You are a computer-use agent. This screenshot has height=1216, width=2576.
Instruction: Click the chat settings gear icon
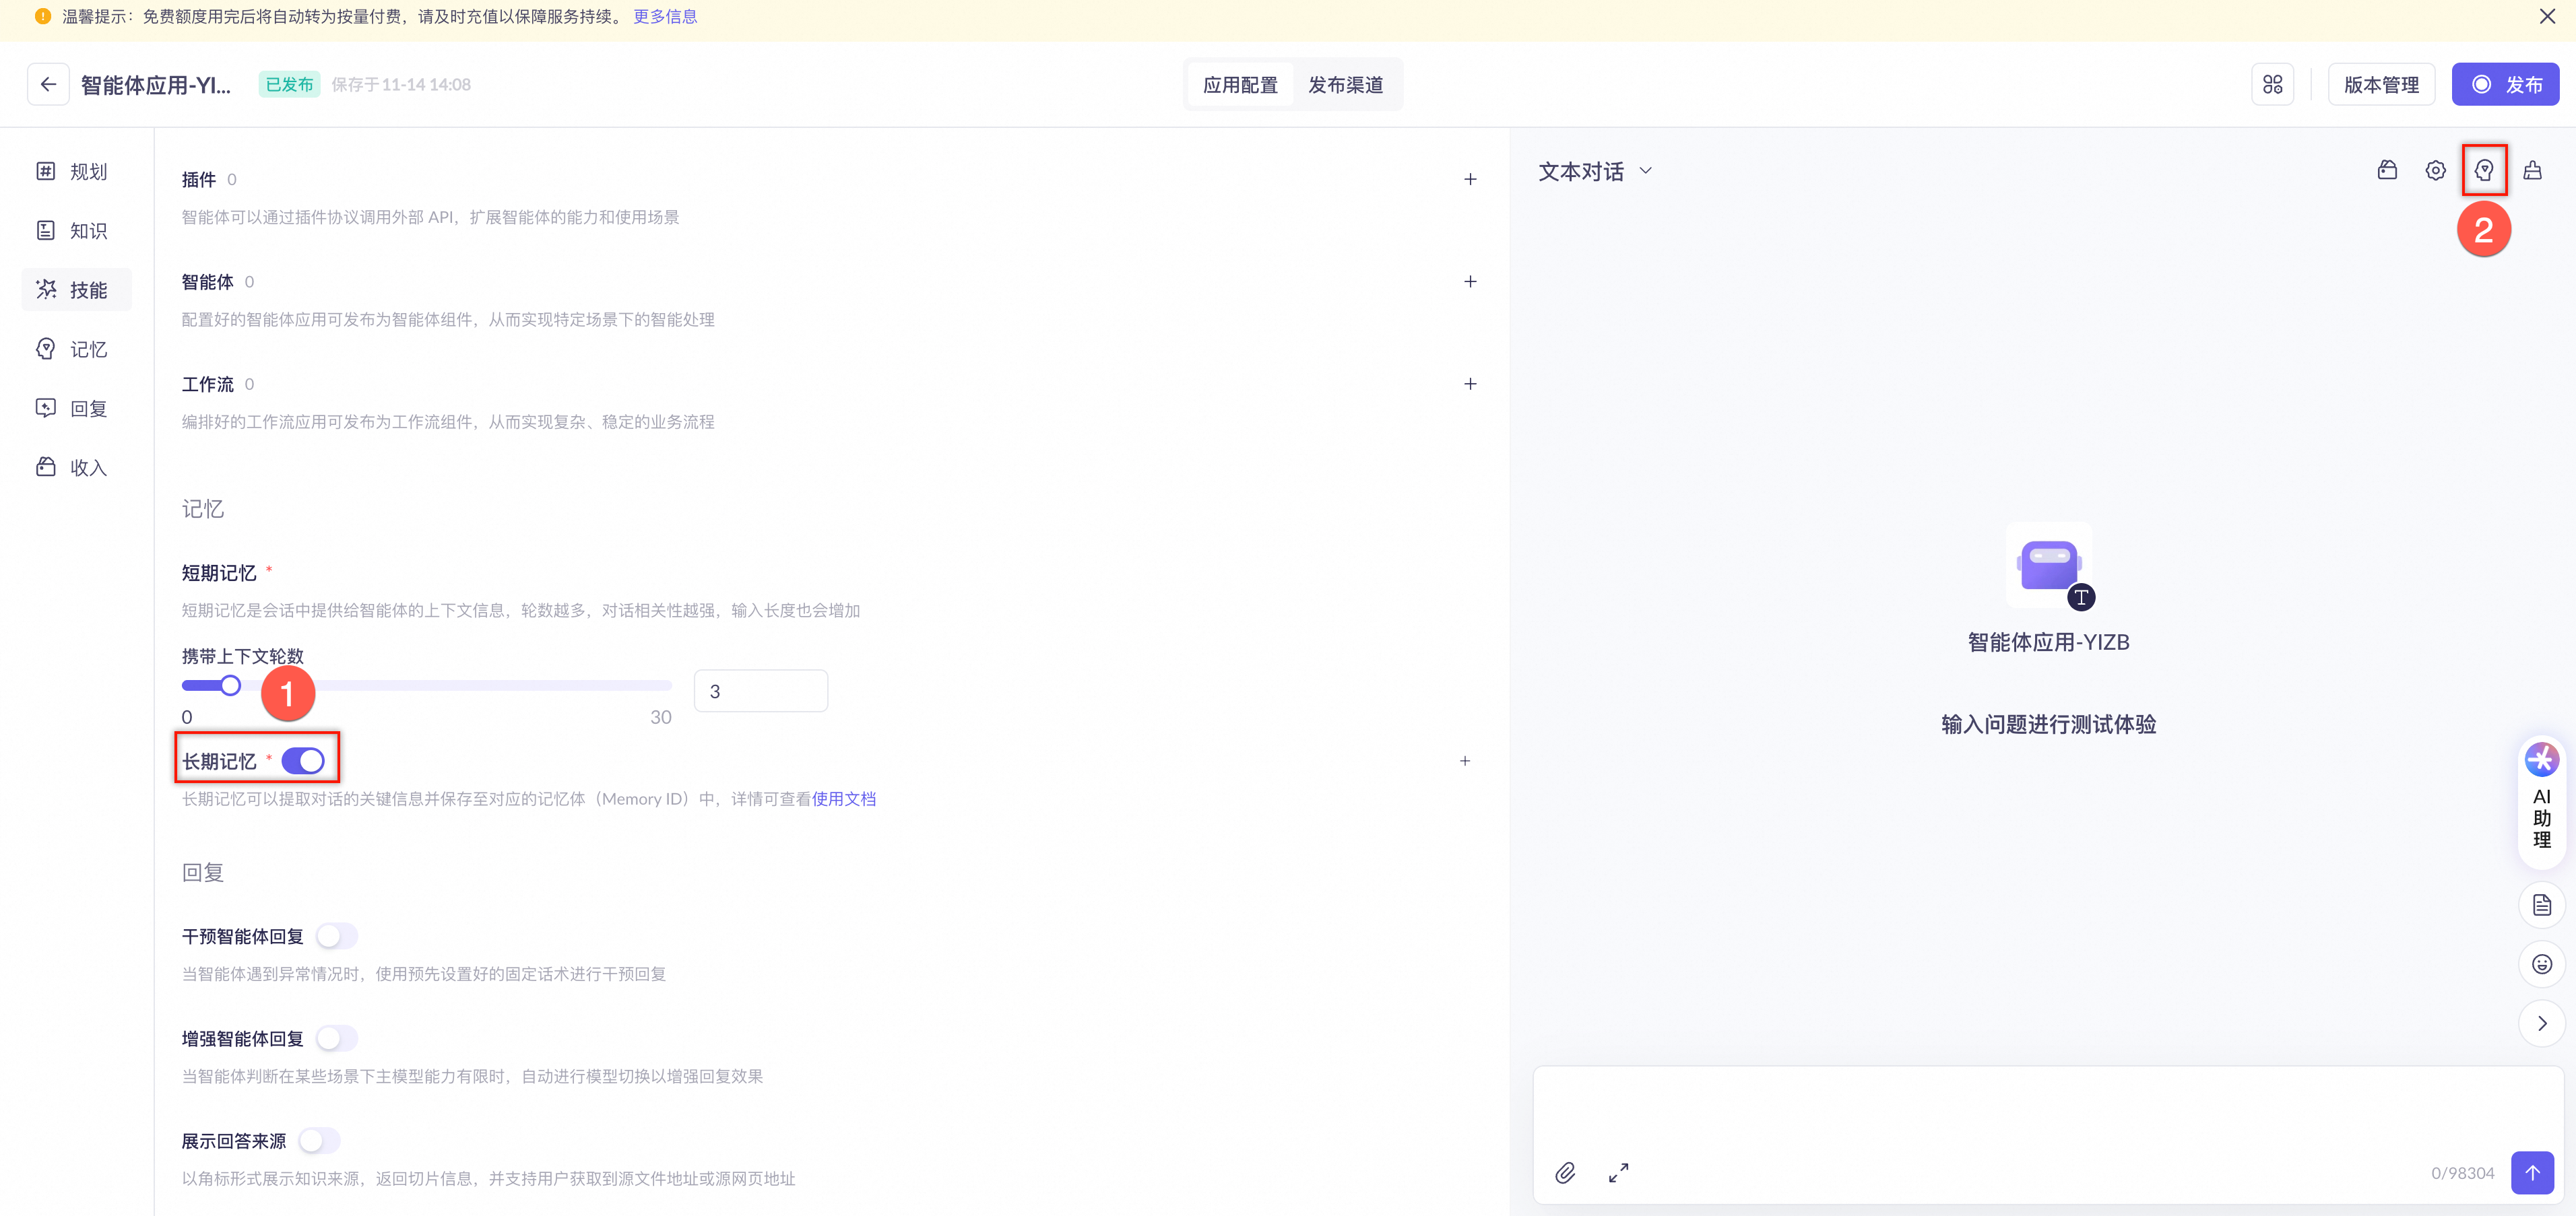(2436, 171)
